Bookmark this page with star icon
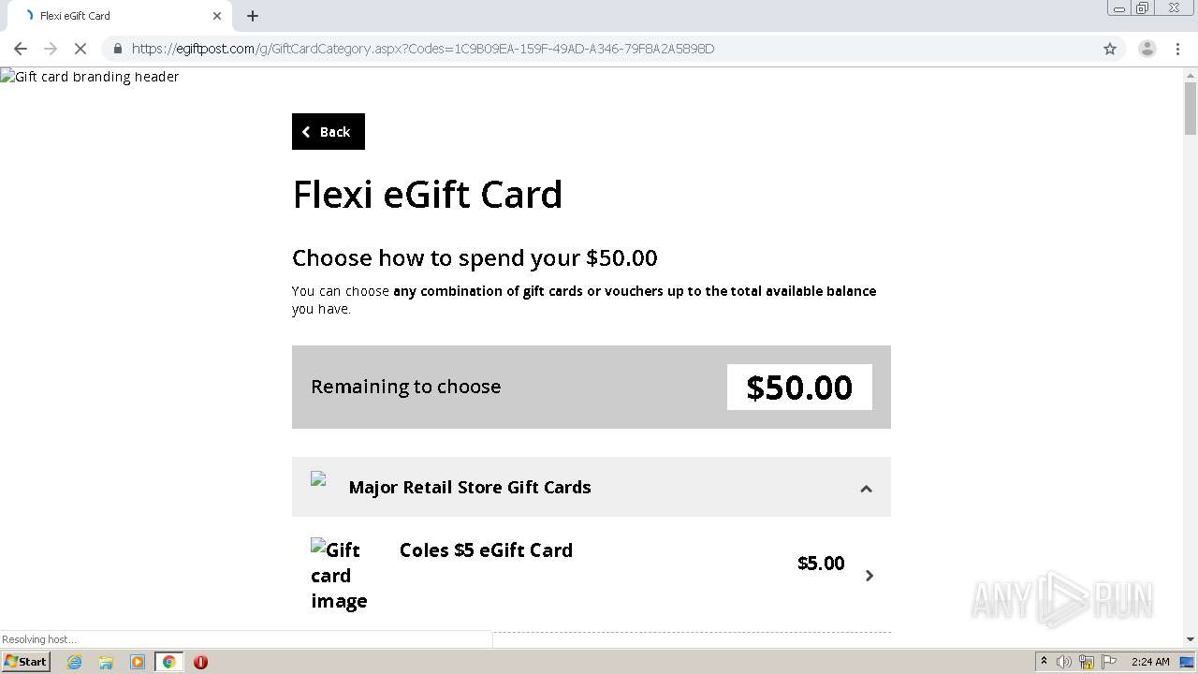This screenshot has height=674, width=1198. [1110, 49]
